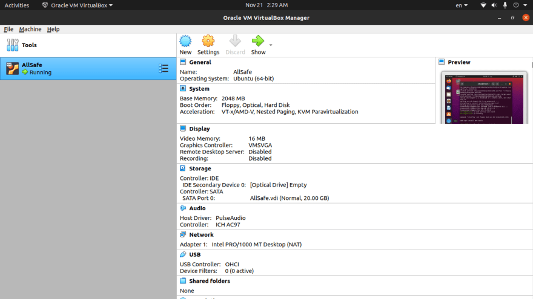Click the '2048 MB' base memory value
Image resolution: width=533 pixels, height=299 pixels.
pyautogui.click(x=233, y=98)
